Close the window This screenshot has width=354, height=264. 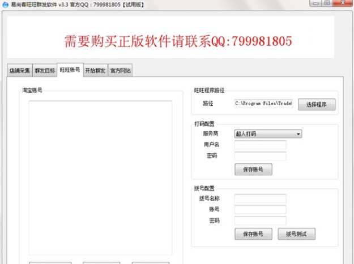(343, 3)
